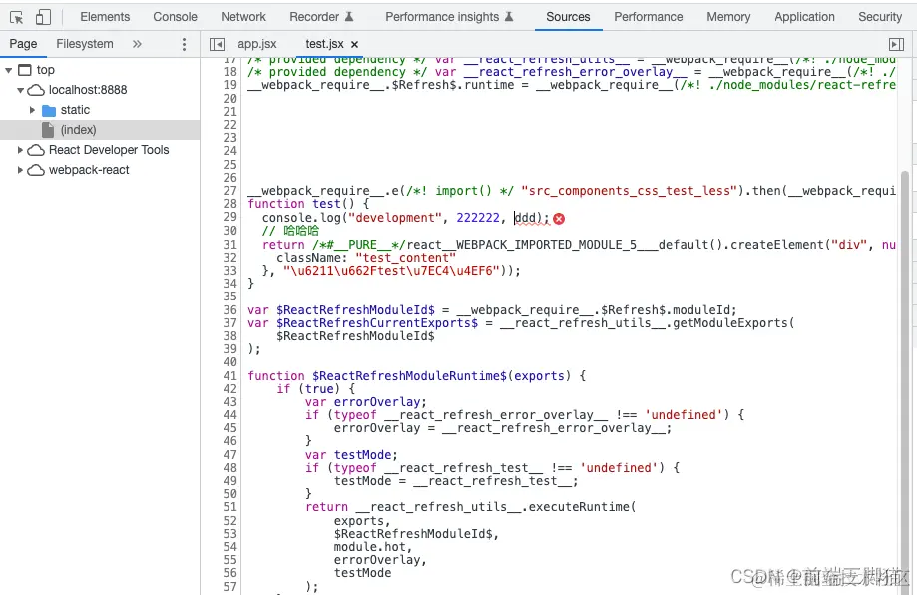Switch to Performance insights tab
Viewport: 917px width, 595px height.
tap(449, 17)
